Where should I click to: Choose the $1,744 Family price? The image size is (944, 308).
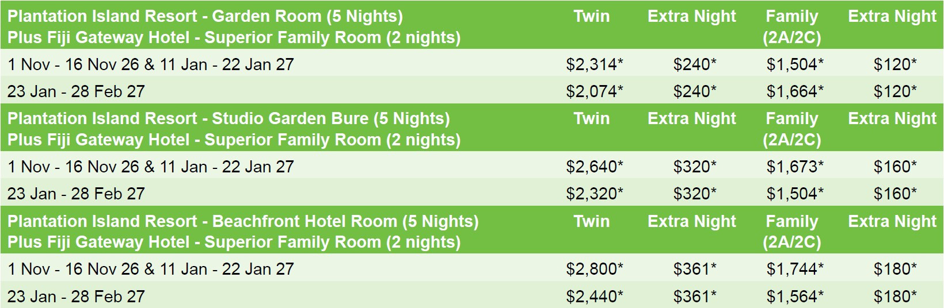click(x=794, y=269)
